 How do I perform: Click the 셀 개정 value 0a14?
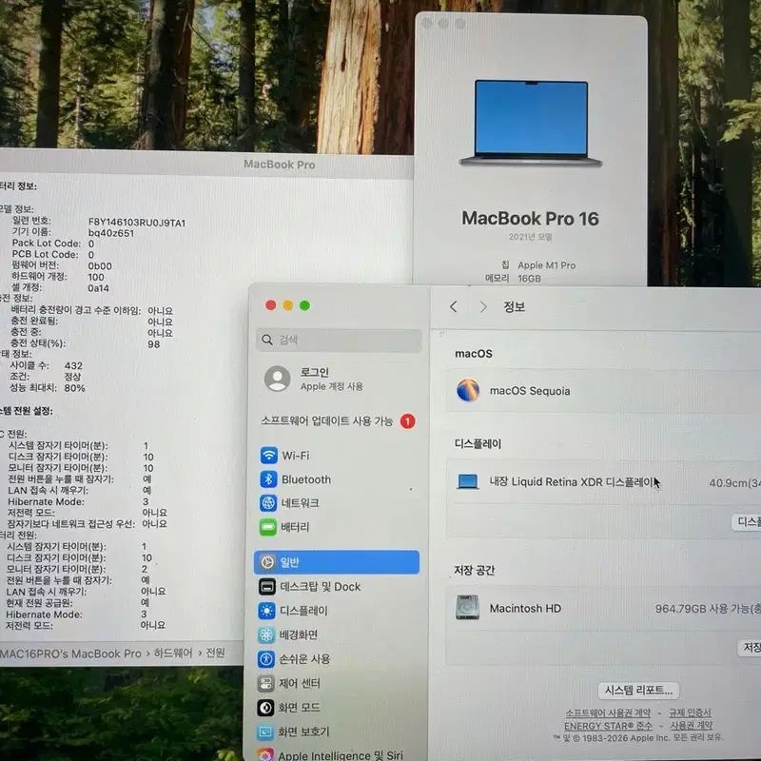tap(98, 288)
